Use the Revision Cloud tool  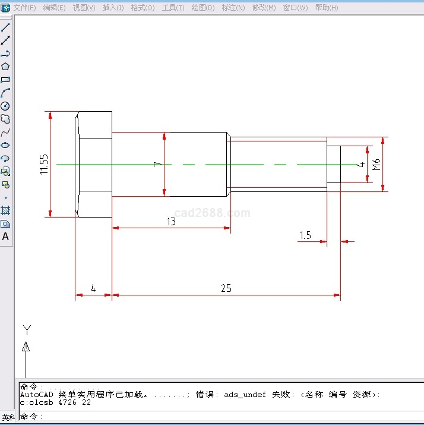pyautogui.click(x=5, y=119)
